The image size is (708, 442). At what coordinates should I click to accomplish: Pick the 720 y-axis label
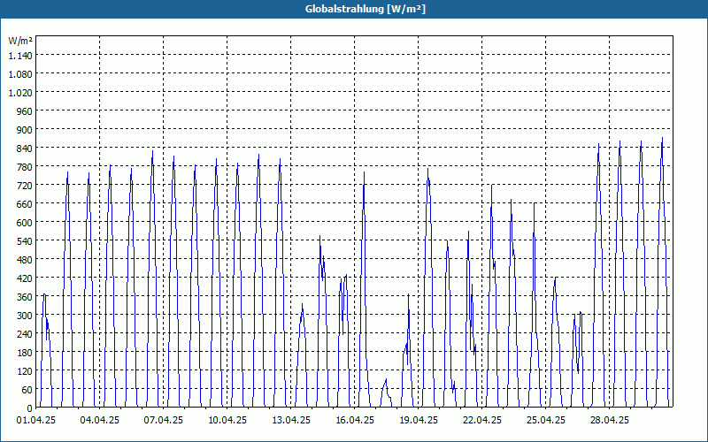[x=25, y=186]
